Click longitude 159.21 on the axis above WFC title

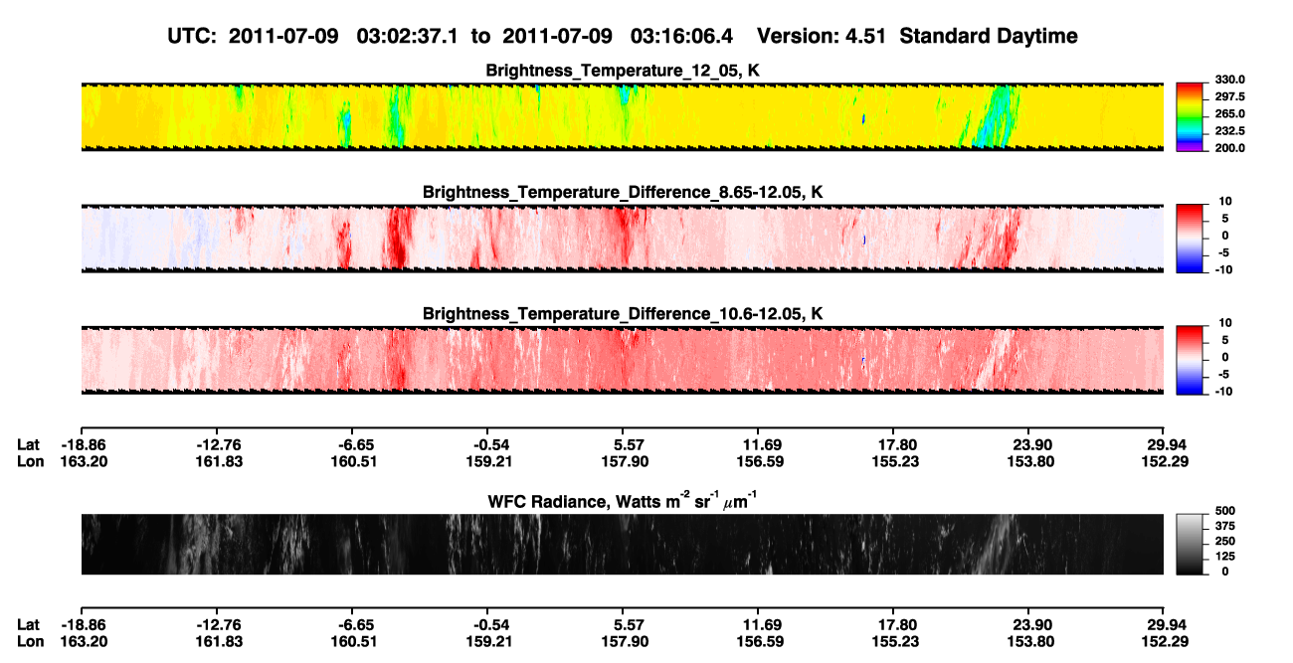click(x=488, y=460)
